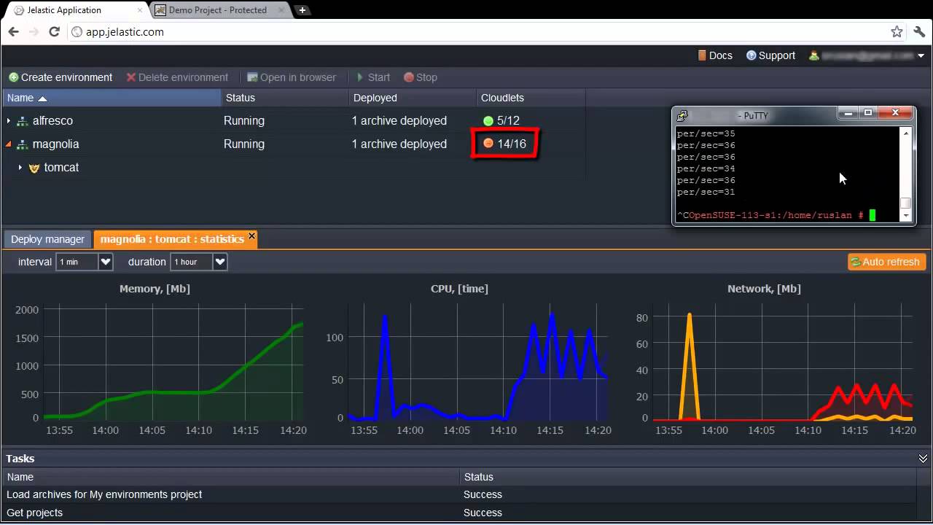Viewport: 933px width, 525px height.
Task: Reload the page with refresh icon
Action: coord(54,31)
